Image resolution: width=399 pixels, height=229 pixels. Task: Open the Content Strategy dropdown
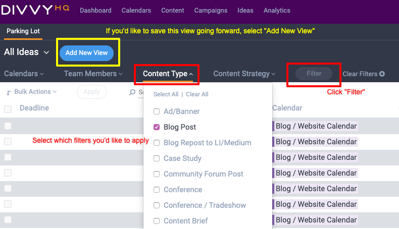point(244,74)
